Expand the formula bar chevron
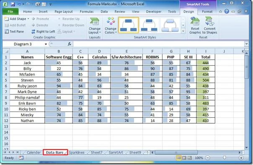The width and height of the screenshot is (253, 165). tap(246, 43)
